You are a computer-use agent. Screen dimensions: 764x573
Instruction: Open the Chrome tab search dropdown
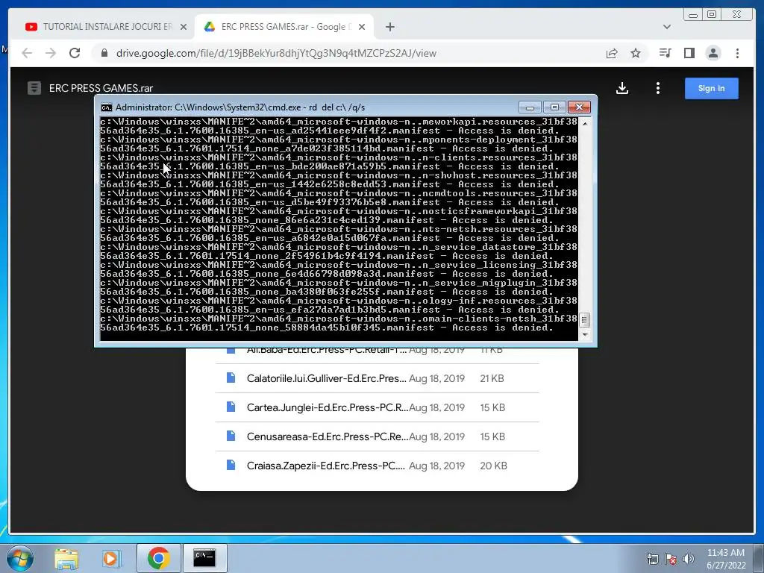coord(666,27)
